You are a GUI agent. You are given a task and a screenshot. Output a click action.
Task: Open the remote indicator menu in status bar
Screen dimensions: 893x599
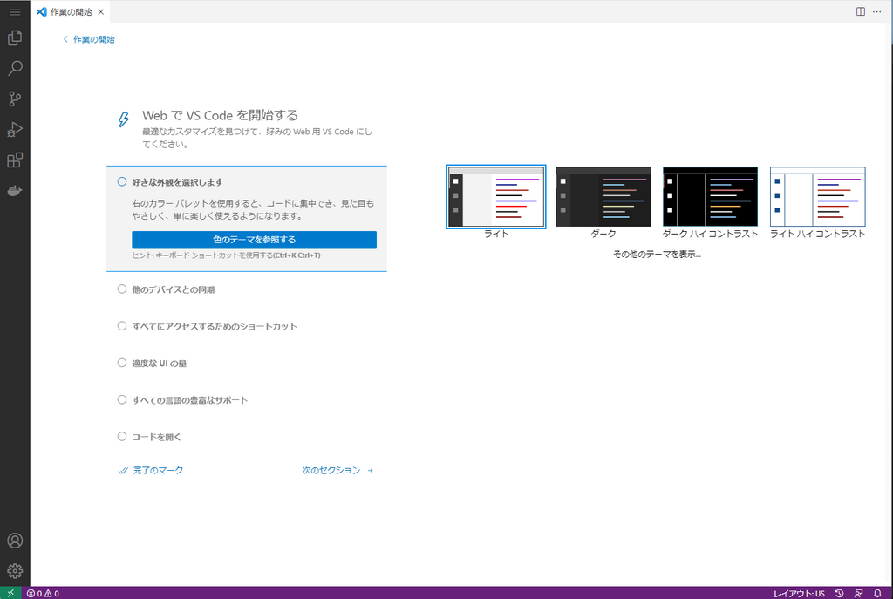(x=10, y=593)
